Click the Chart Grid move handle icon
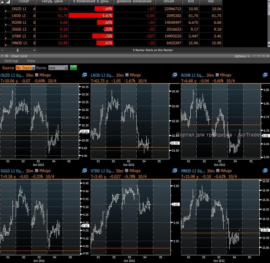Image resolution: width=270 pixels, height=263 pixels. 7,56
